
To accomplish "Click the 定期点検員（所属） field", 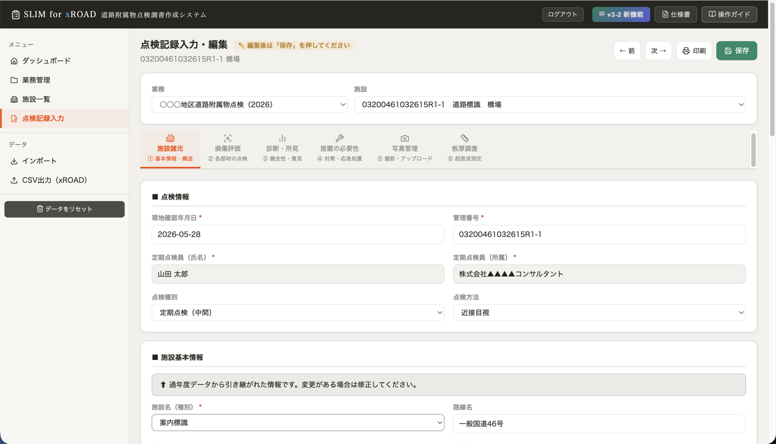I will click(599, 274).
